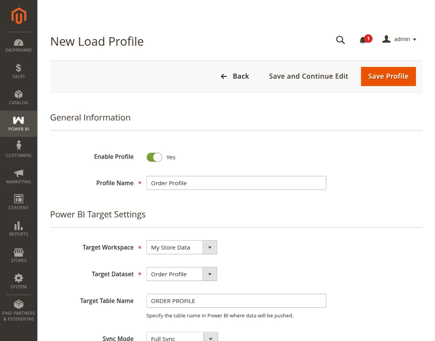
Task: Click Save and Continue Edit
Action: tap(308, 76)
